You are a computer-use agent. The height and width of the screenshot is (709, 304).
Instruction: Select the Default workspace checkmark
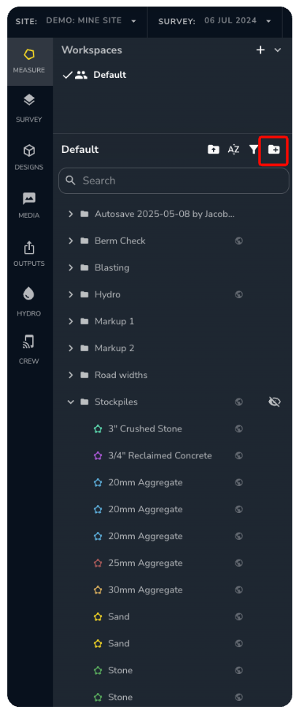click(67, 76)
